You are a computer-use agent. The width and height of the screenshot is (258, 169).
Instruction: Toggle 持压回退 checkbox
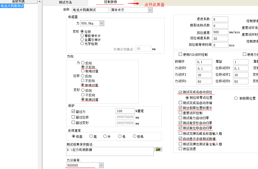coord(180,149)
